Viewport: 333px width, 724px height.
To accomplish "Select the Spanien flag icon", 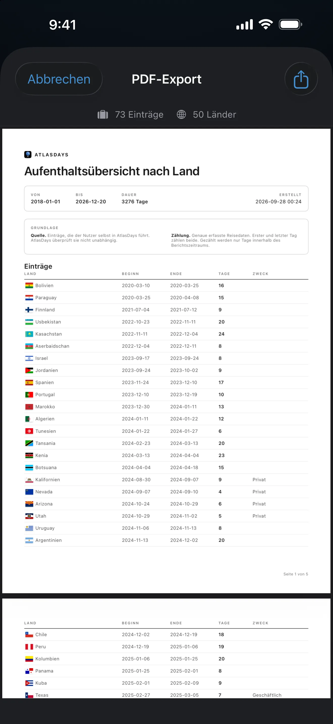I will click(x=29, y=382).
